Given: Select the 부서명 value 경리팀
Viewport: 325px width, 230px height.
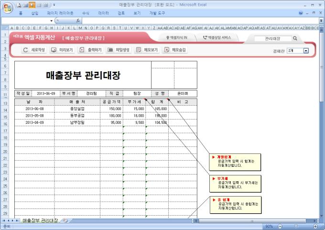Looking at the screenshot, I should point(91,94).
